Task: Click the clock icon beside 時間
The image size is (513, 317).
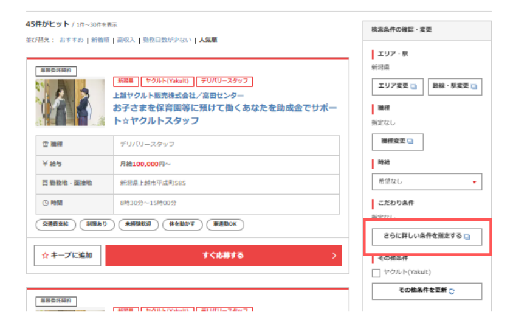Action: [x=44, y=203]
